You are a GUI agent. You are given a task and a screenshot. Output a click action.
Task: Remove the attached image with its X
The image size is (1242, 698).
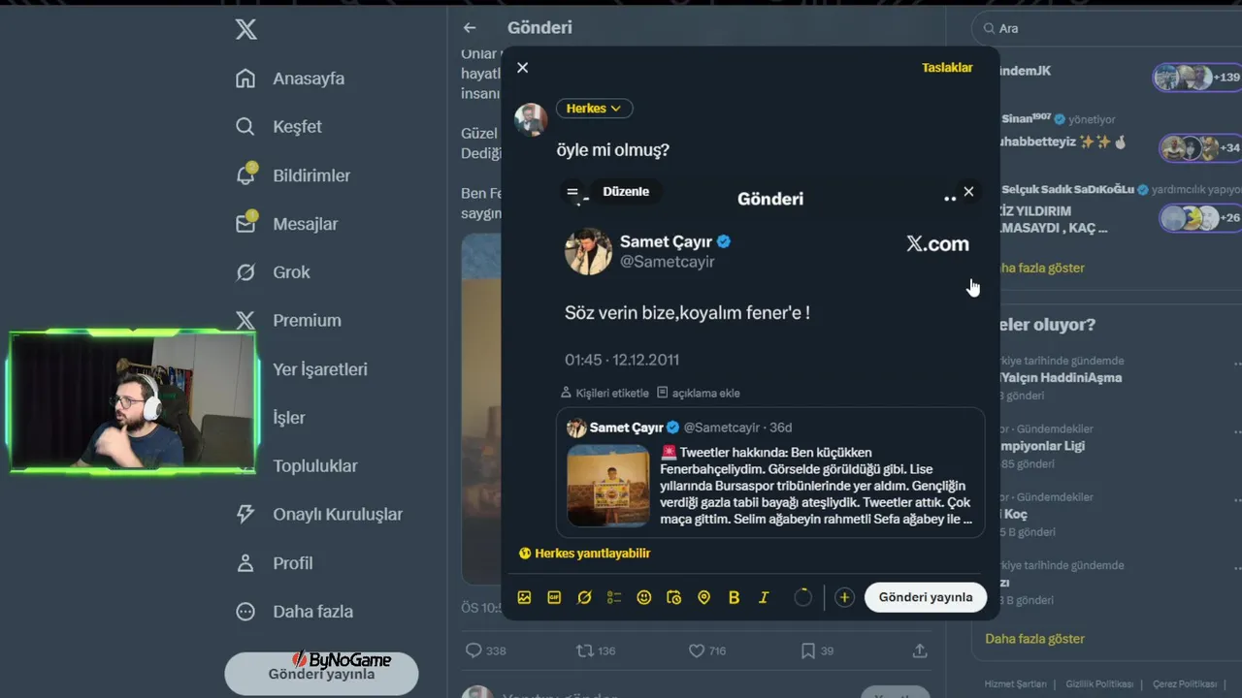pos(968,192)
